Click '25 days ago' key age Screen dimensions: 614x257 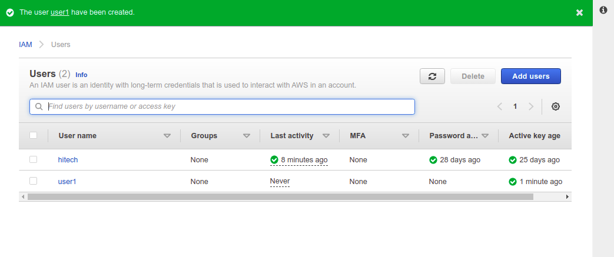coord(540,159)
